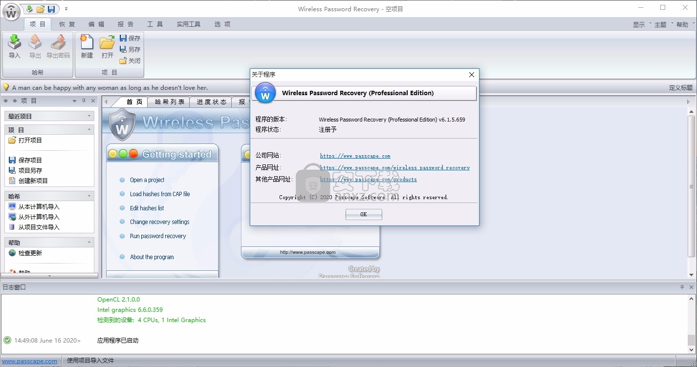This screenshot has width=697, height=367.
Task: Switch to the 选项 ribbon tab
Action: pyautogui.click(x=222, y=24)
